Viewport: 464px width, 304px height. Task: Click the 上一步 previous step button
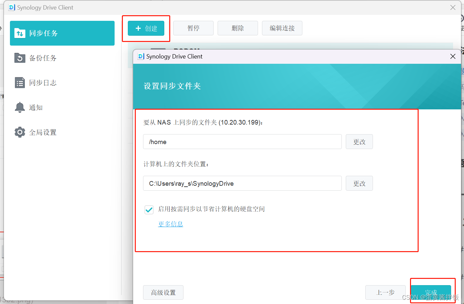coord(386,292)
